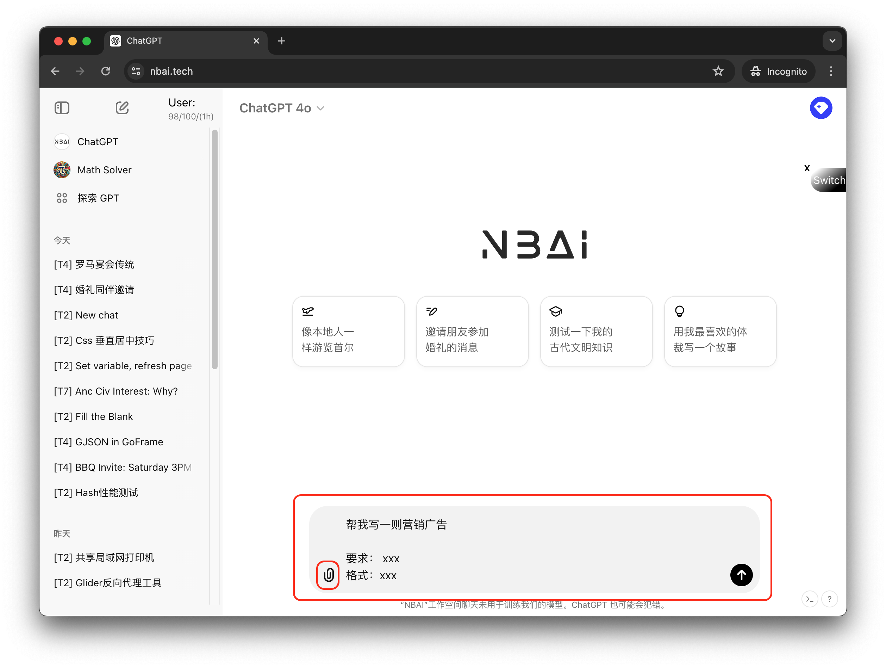
Task: Open chat [T2] 共享局域网打印机
Action: [x=104, y=558]
